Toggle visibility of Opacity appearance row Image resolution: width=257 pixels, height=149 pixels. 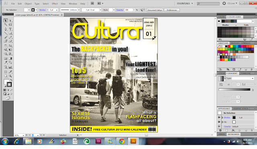(219, 126)
